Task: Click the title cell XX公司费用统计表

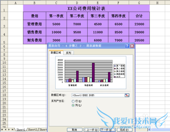Action: (x=86, y=8)
